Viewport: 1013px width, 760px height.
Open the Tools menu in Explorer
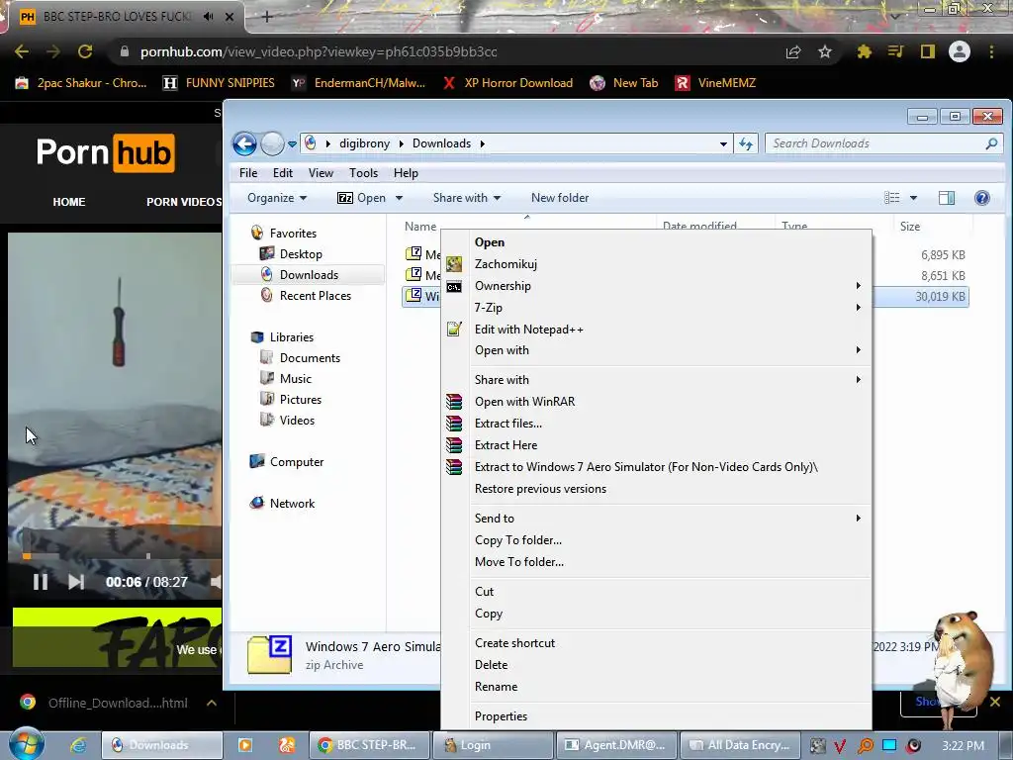tap(363, 173)
